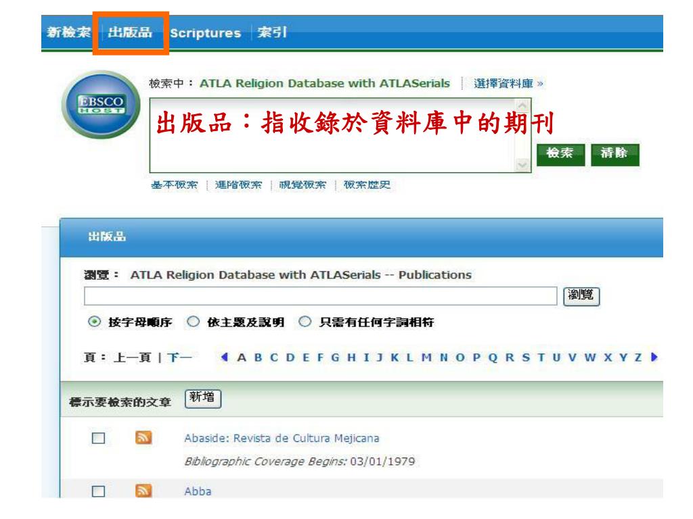Viewport: 693px width, 519px height.
Task: Jump to publications starting with H
Action: 351,357
